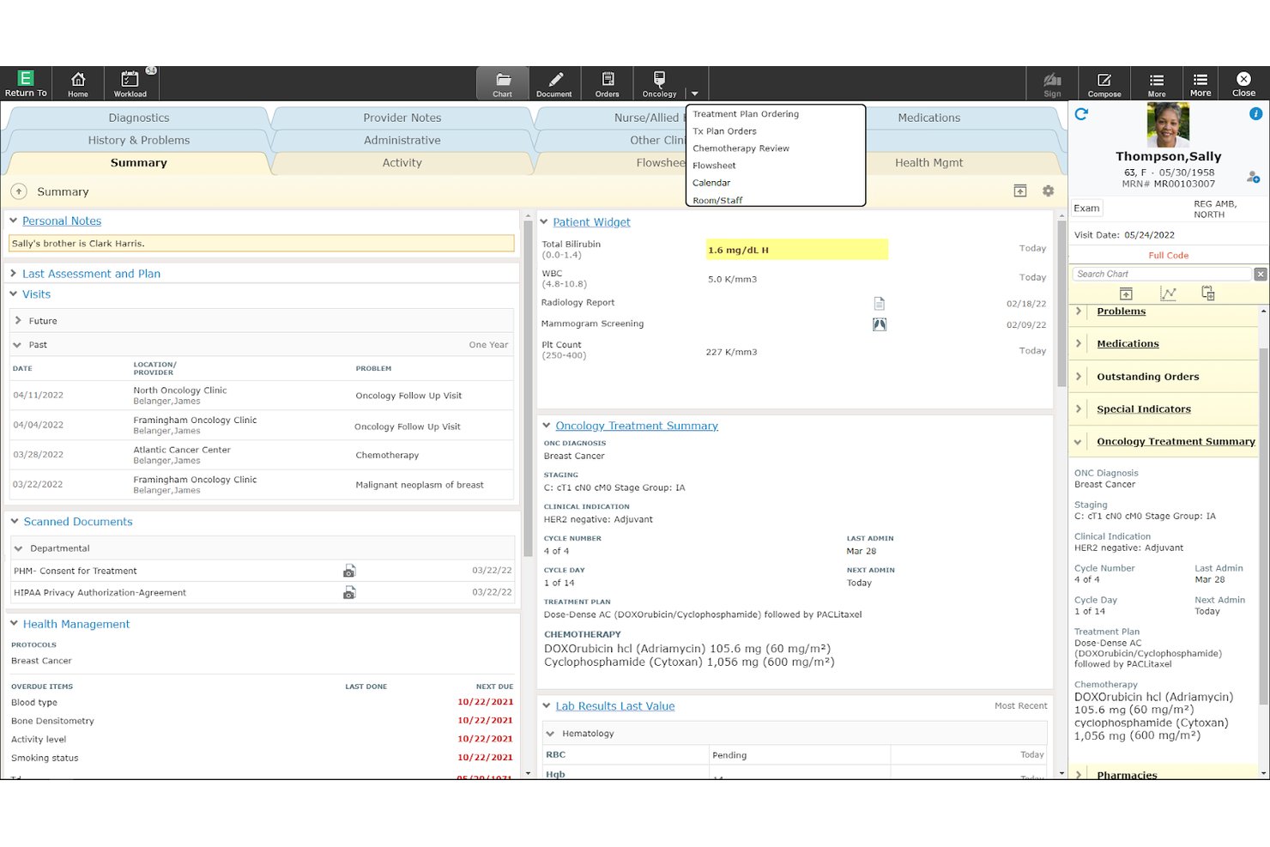The width and height of the screenshot is (1270, 847).
Task: Open the Activity tab
Action: tap(402, 162)
